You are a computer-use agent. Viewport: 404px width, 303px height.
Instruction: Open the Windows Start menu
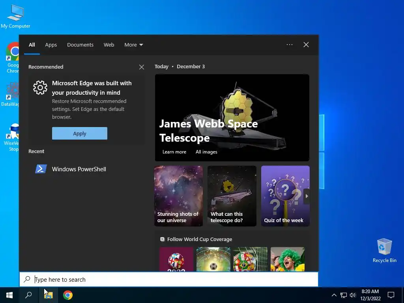[9, 295]
